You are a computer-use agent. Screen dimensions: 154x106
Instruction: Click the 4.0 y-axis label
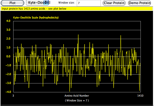click(x=8, y=21)
